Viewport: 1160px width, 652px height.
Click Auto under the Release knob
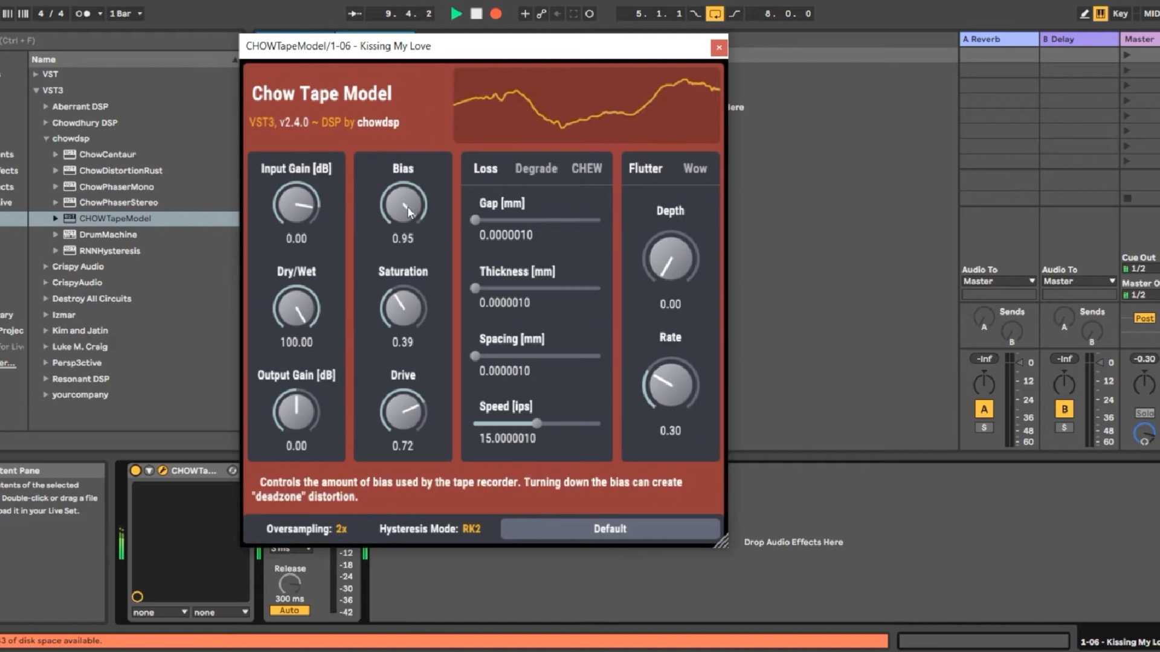(x=289, y=610)
